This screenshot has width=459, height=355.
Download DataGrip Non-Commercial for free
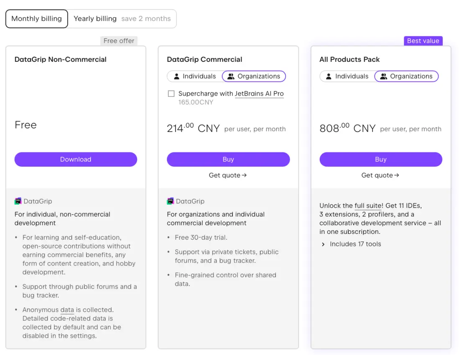click(76, 160)
